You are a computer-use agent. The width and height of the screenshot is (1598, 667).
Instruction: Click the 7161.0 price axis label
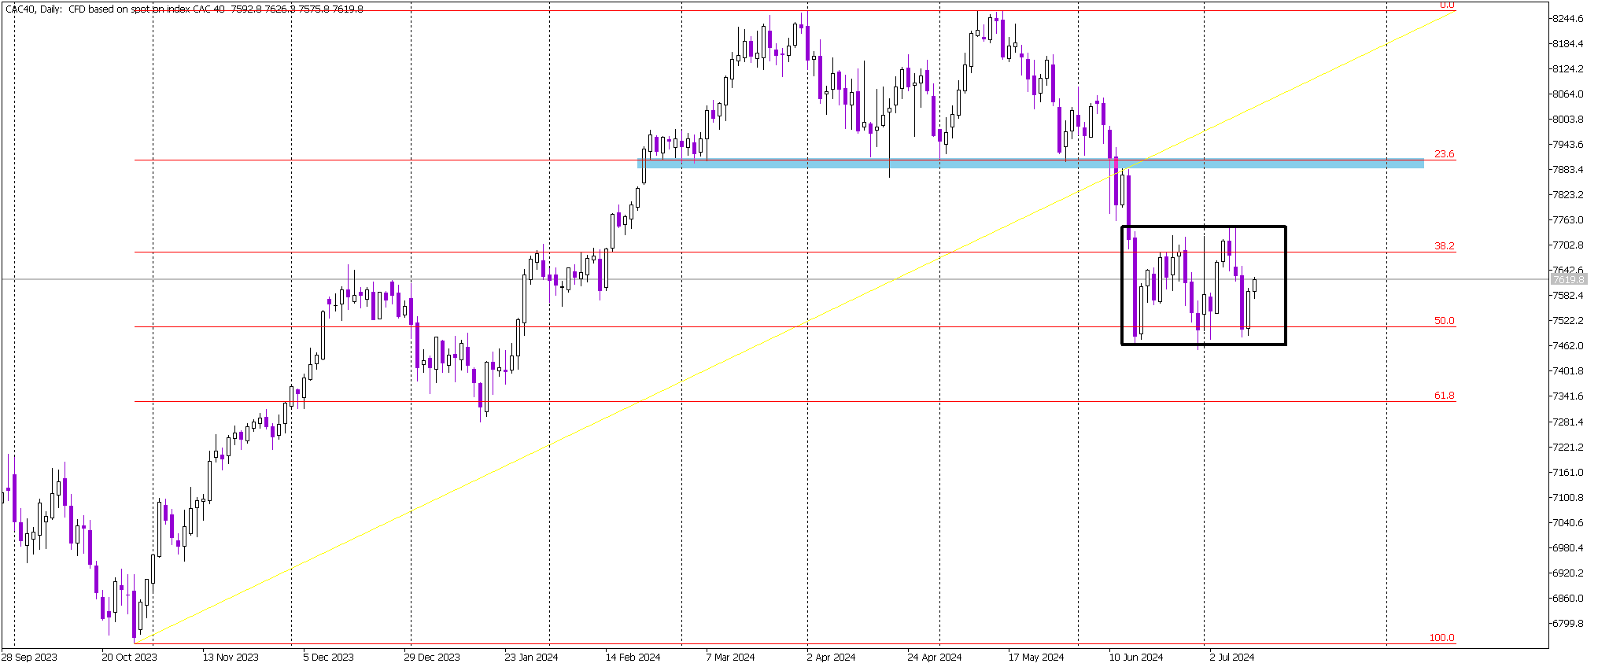click(1568, 473)
